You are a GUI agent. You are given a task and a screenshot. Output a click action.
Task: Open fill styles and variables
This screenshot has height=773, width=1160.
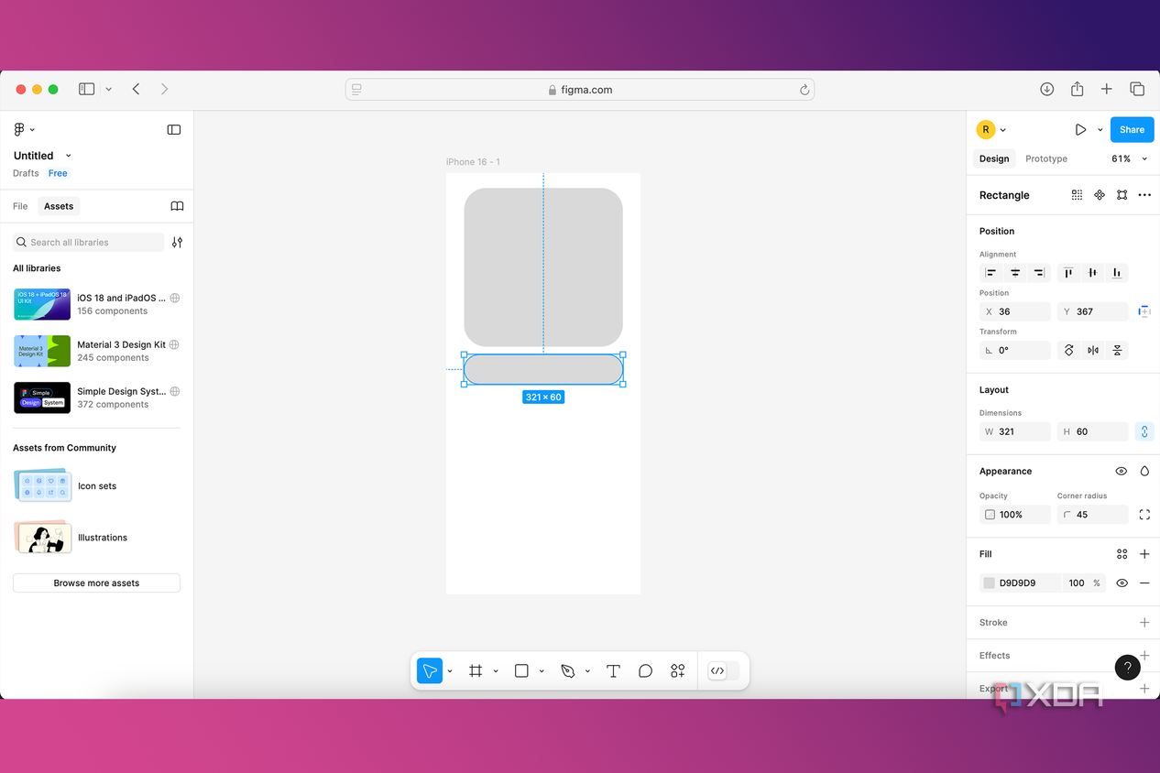[x=1122, y=554]
